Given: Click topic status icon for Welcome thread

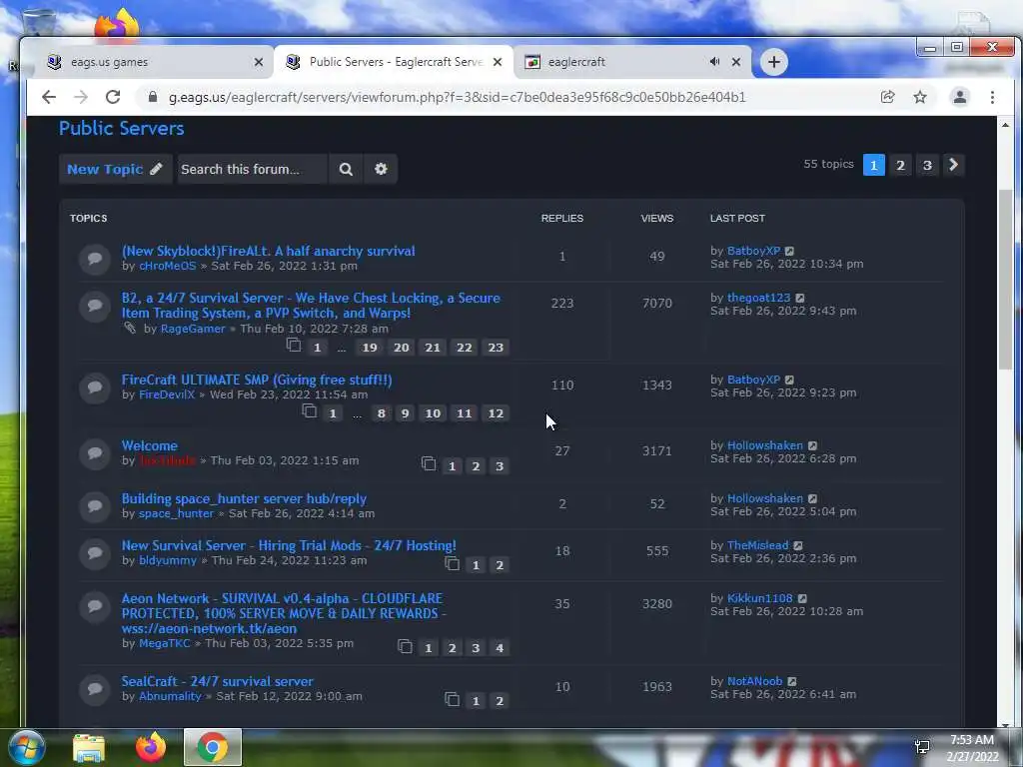Looking at the screenshot, I should pos(95,453).
